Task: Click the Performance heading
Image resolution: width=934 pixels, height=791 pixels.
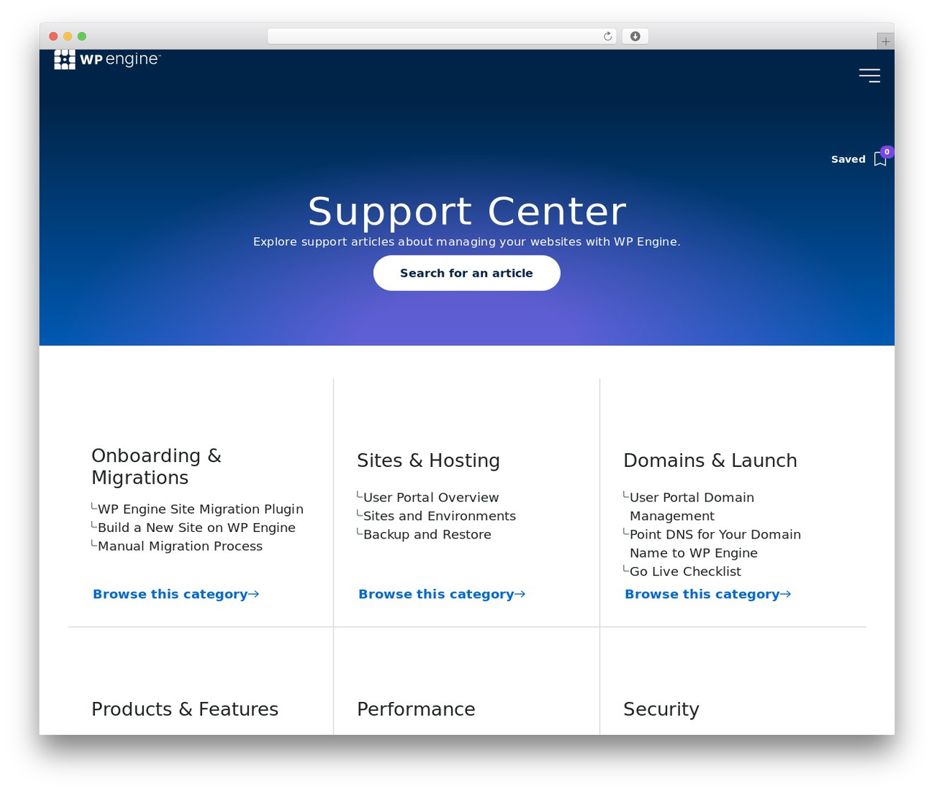Action: click(x=416, y=709)
